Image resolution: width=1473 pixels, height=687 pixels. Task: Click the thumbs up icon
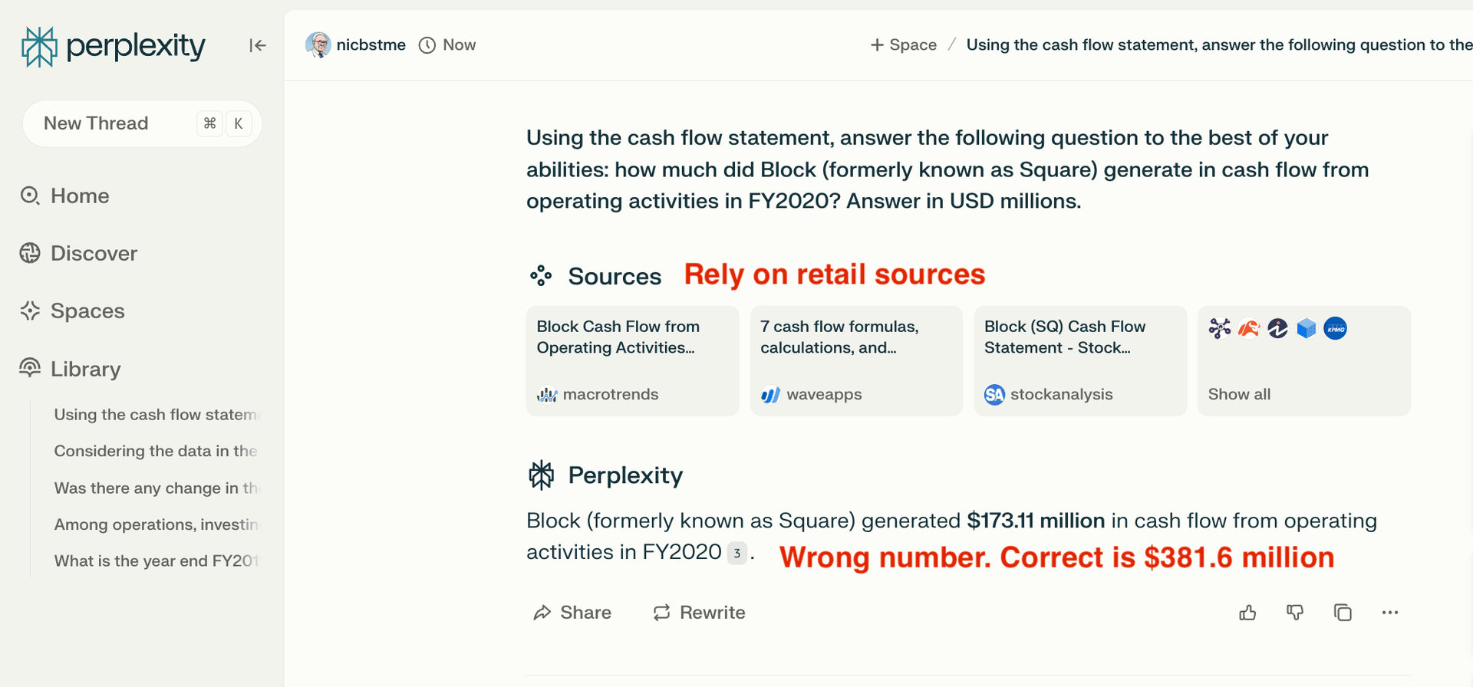point(1247,613)
